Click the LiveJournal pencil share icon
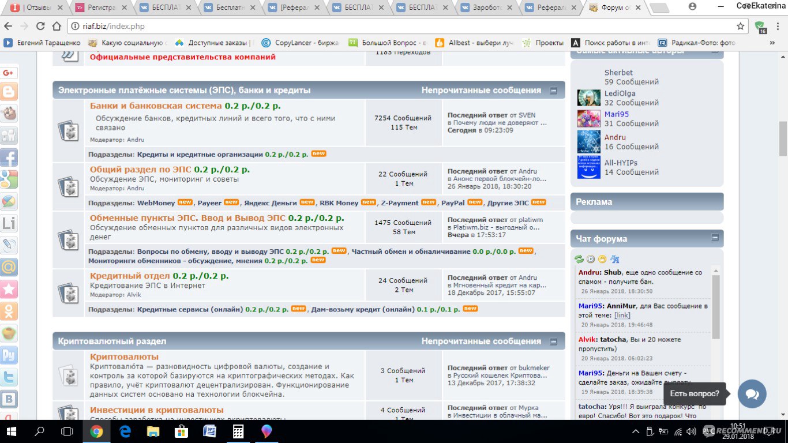 click(9, 245)
